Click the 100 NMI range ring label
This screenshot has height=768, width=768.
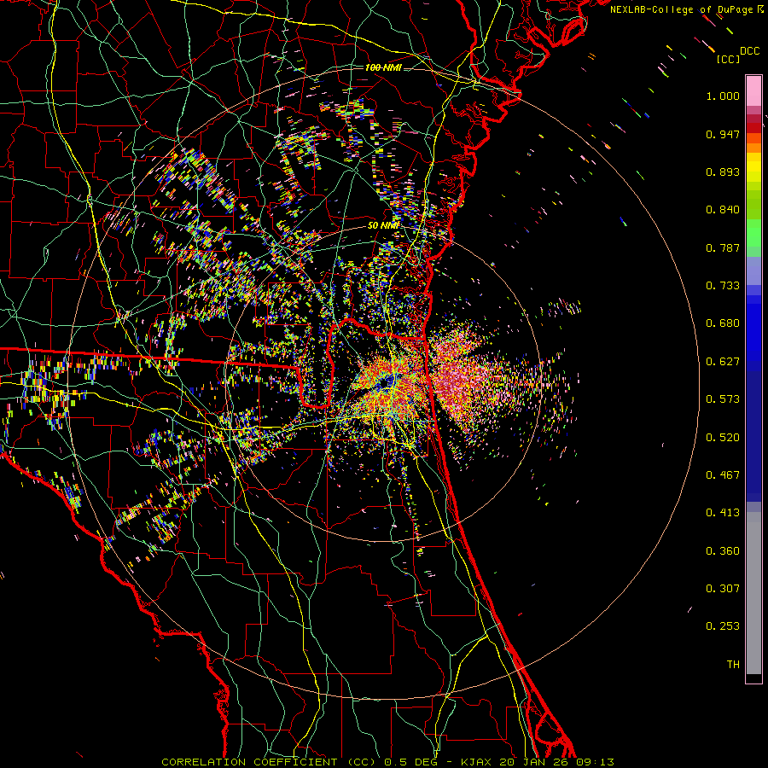(383, 67)
